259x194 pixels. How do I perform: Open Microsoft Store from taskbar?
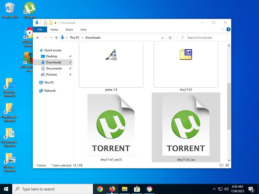(137, 189)
